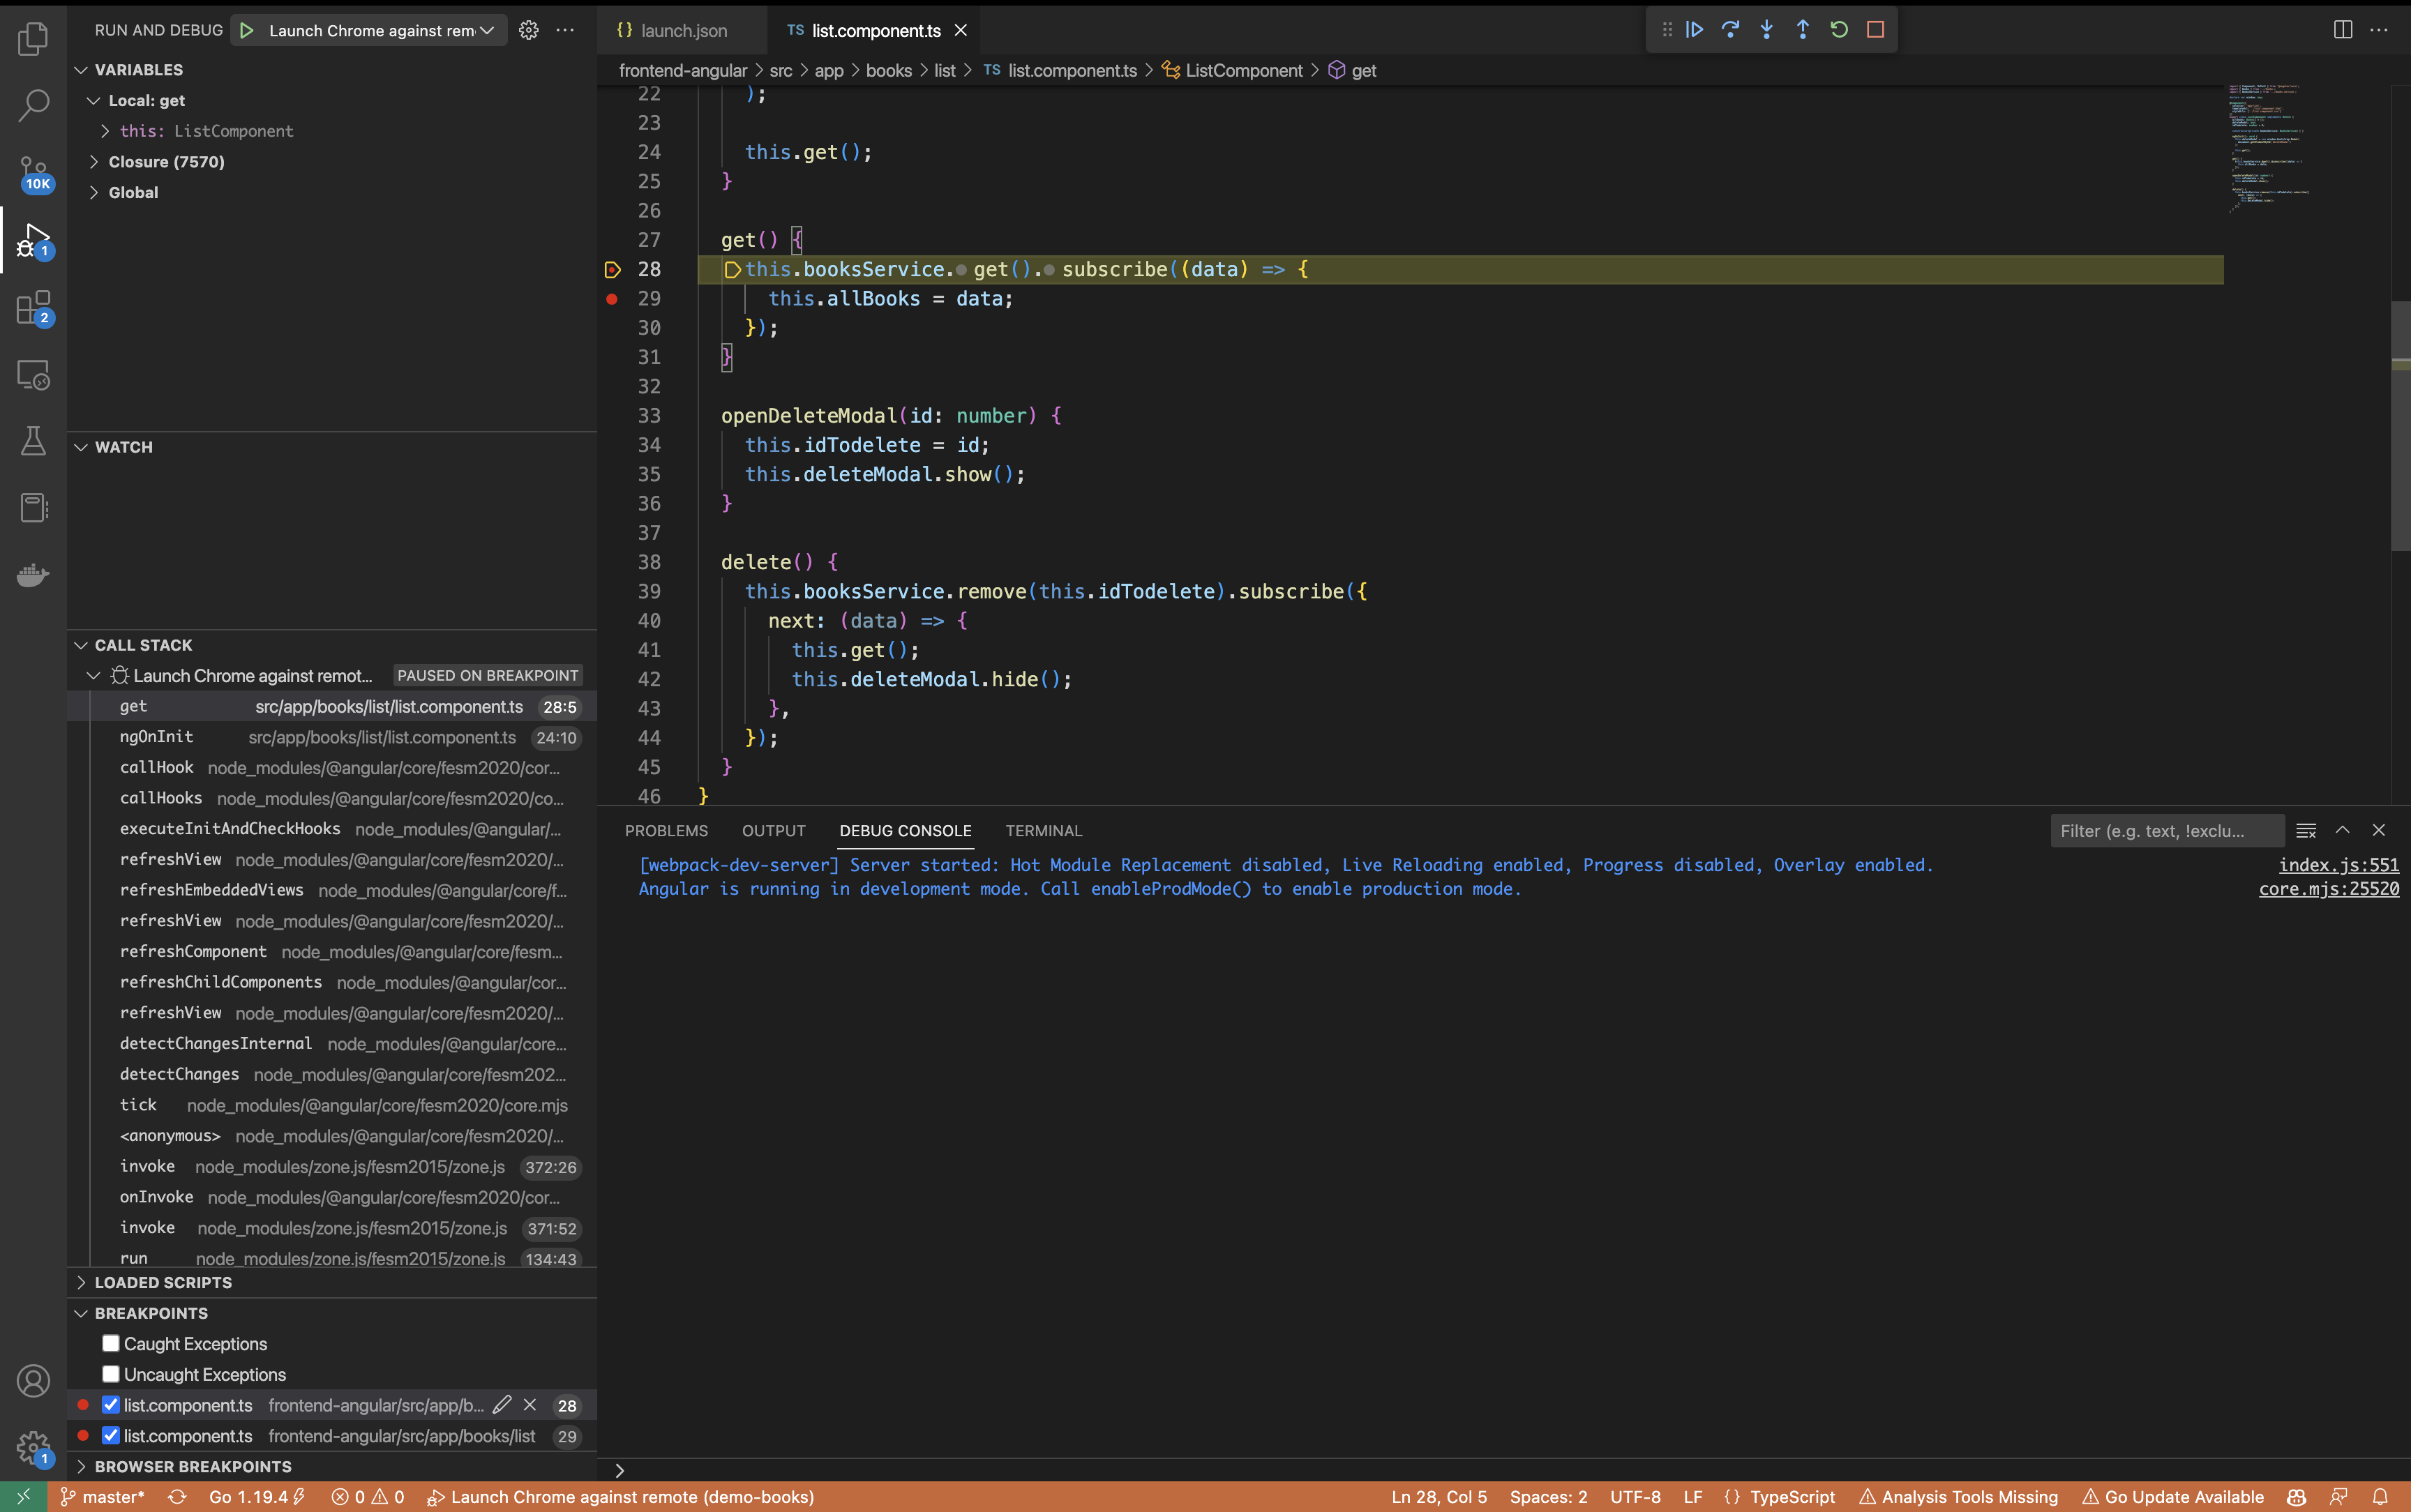The image size is (2411, 1512).
Task: Enable Uncaught Exceptions breakpoint
Action: point(111,1374)
